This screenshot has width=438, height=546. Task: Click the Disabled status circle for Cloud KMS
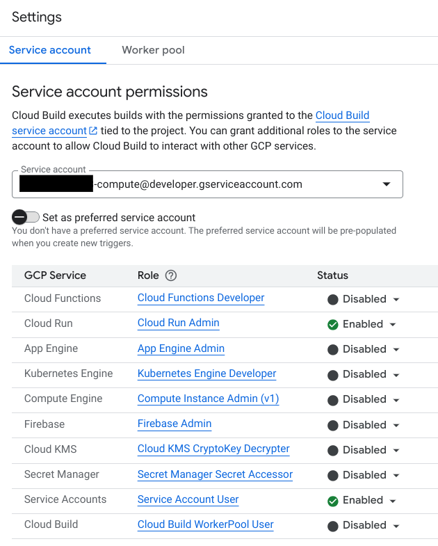click(x=333, y=450)
